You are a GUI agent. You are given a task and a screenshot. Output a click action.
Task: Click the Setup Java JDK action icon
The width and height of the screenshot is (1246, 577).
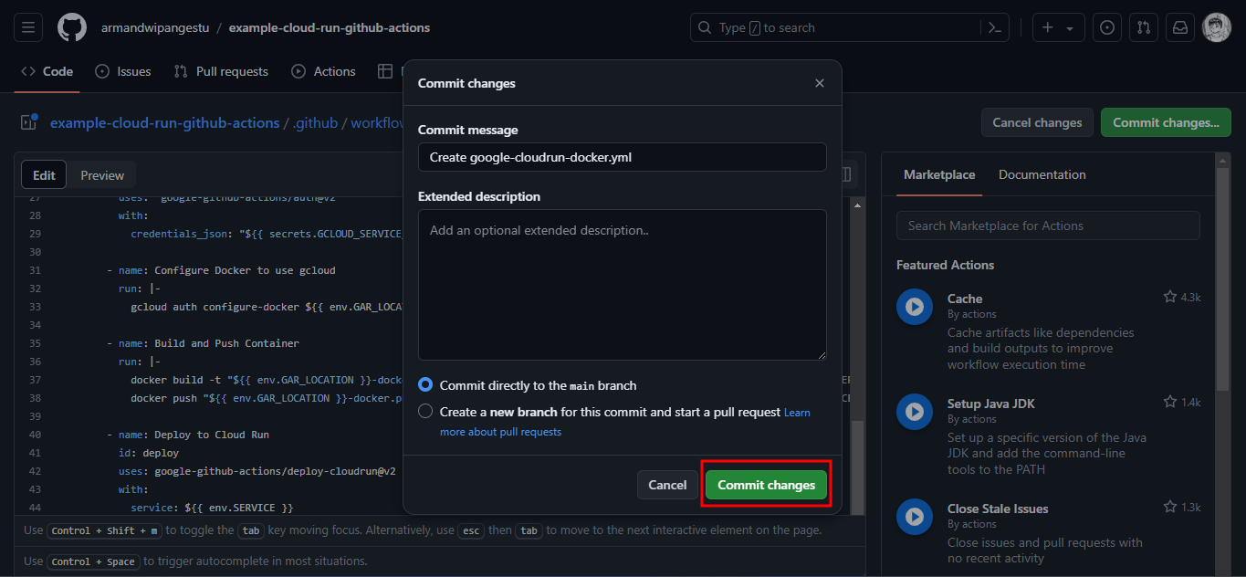click(x=914, y=412)
